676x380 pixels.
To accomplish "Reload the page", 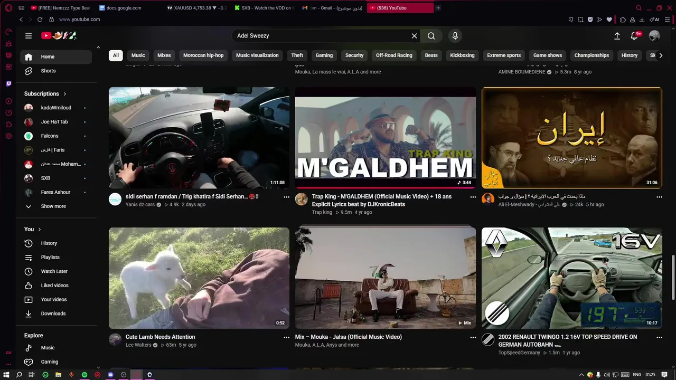I will 40,20.
